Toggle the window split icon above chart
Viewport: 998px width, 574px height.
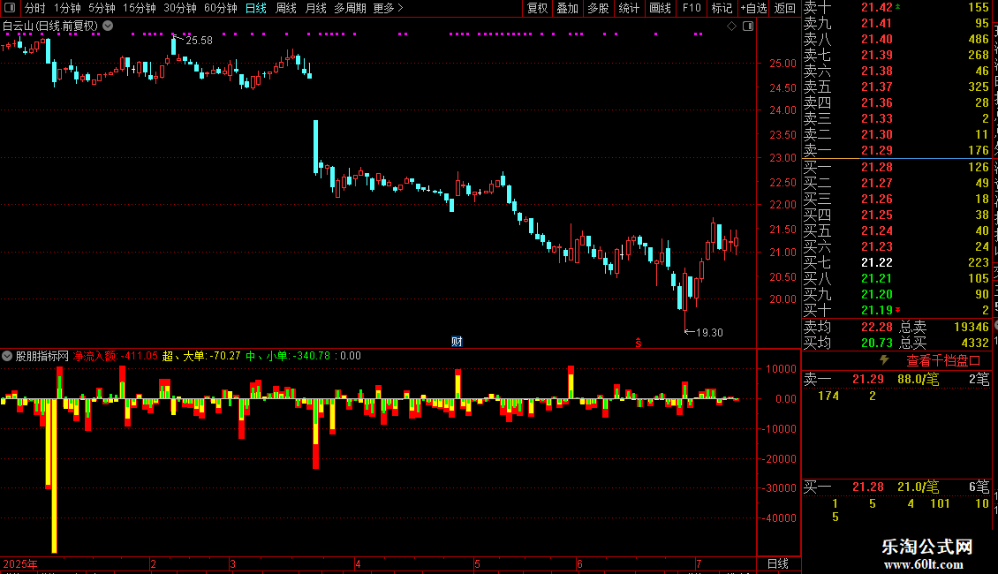(748, 26)
